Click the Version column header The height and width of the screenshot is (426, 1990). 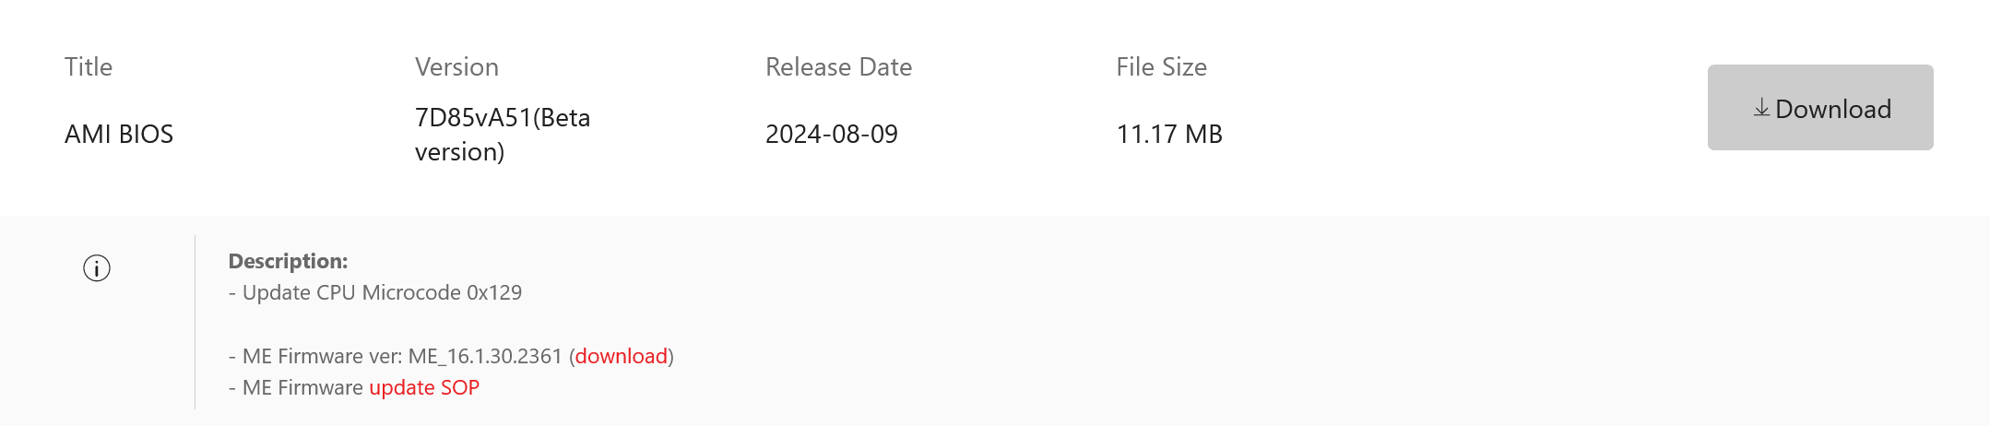(456, 67)
